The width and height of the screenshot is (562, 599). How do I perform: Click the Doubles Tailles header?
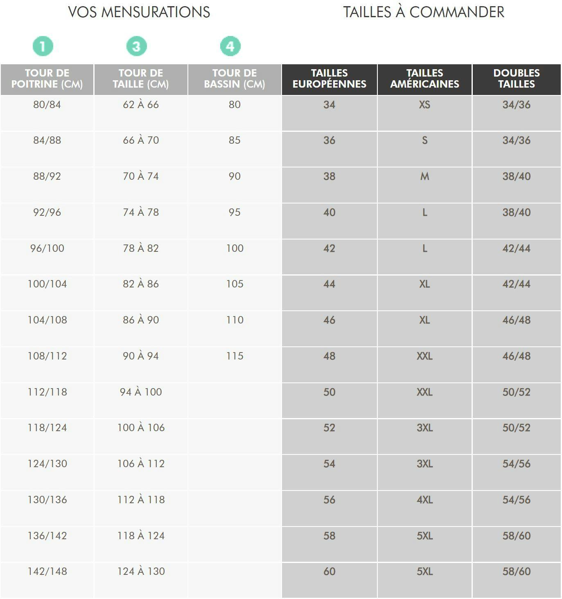tap(517, 79)
